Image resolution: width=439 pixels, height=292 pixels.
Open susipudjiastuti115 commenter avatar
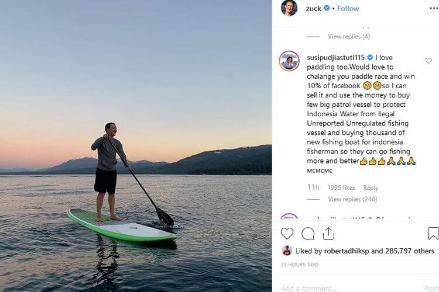289,61
